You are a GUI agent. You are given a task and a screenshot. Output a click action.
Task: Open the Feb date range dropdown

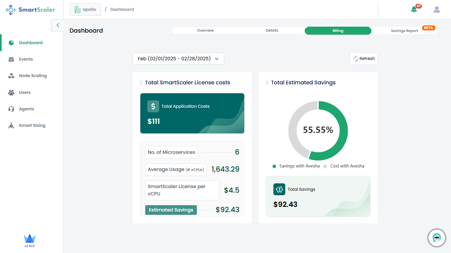(178, 59)
